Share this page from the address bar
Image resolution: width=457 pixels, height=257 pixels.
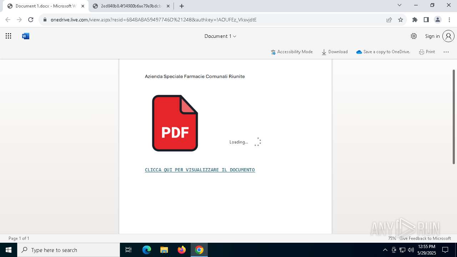[x=389, y=20]
